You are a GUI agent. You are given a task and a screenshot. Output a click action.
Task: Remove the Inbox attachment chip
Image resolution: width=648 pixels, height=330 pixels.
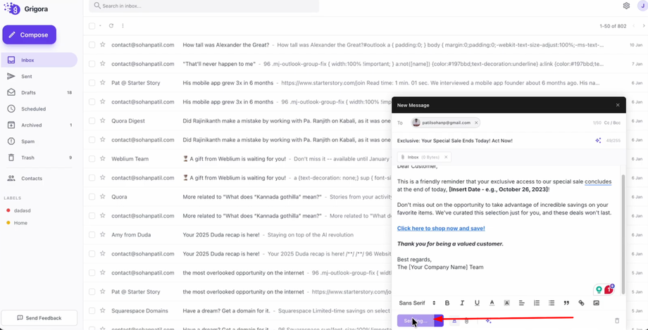pos(445,157)
